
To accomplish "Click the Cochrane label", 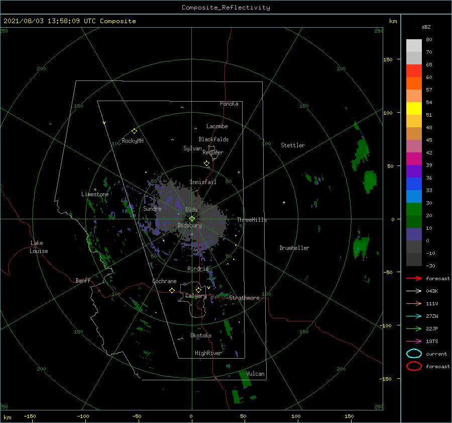I will click(164, 281).
